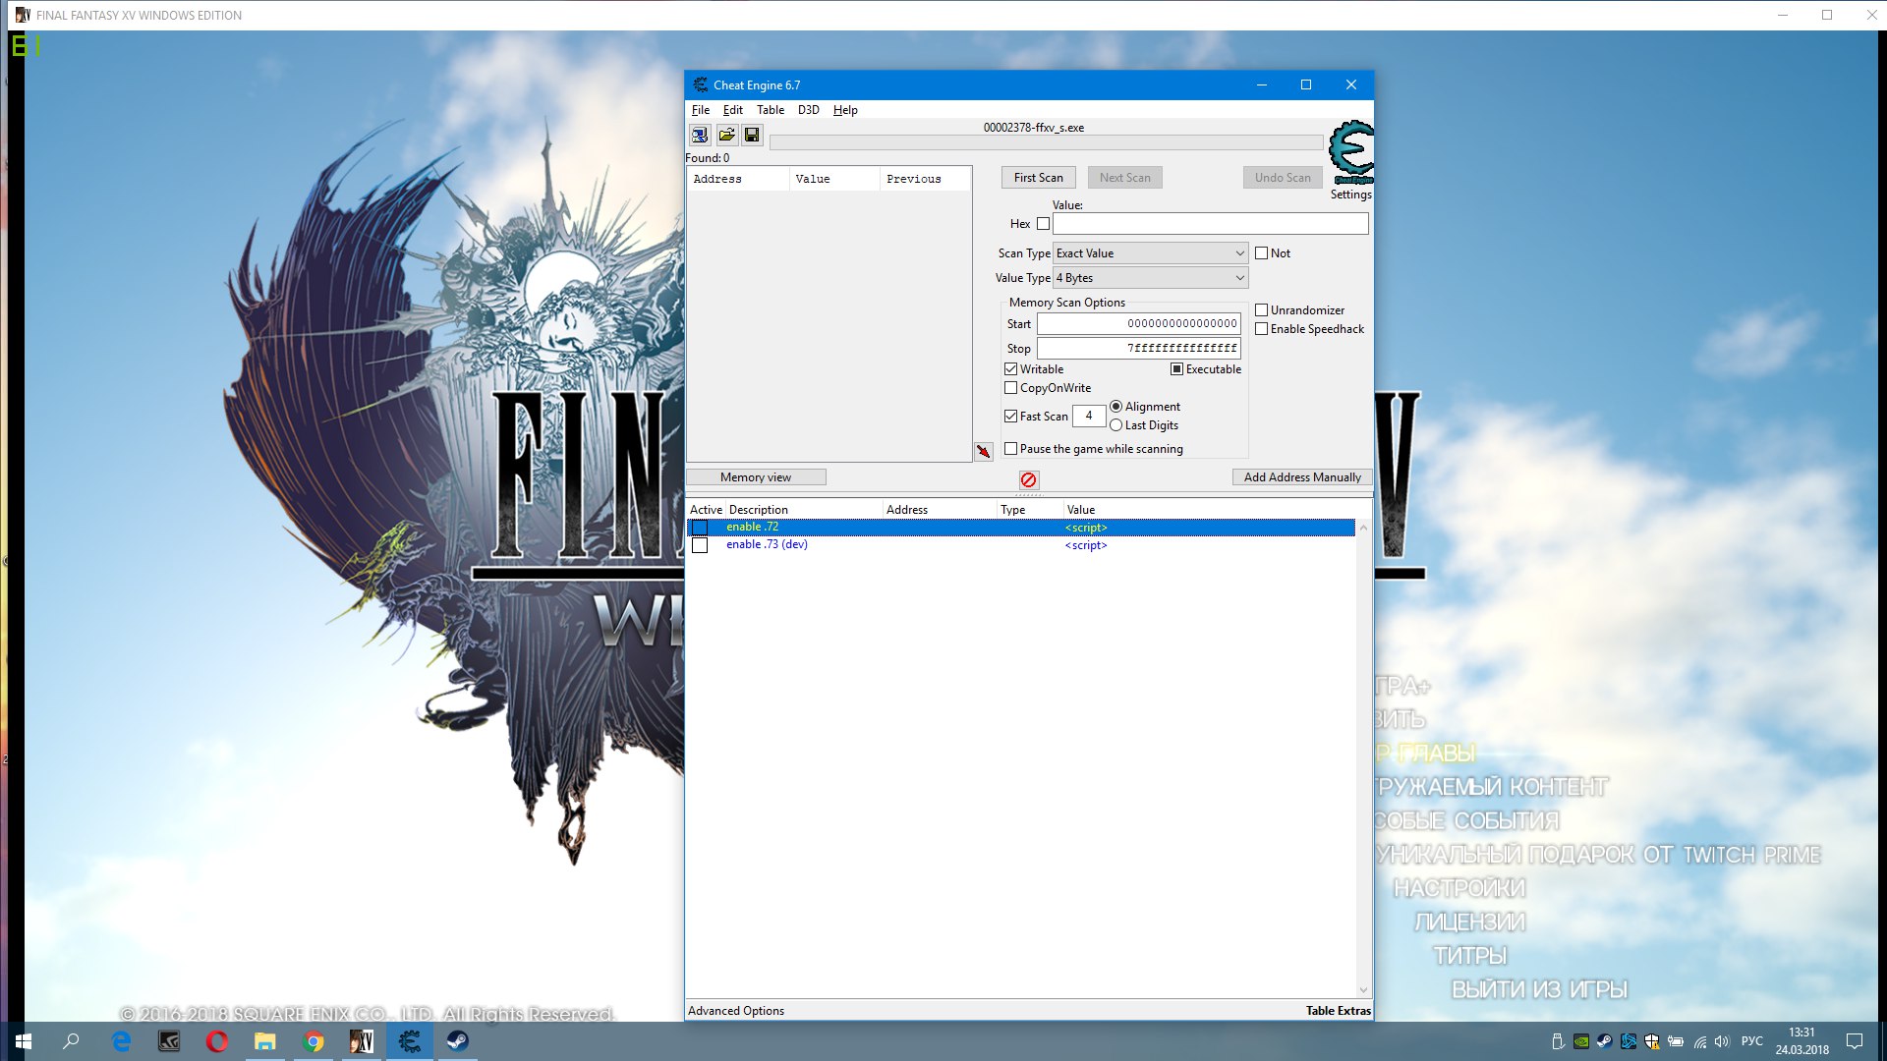
Task: Select the Last Digits radio button
Action: pos(1115,425)
